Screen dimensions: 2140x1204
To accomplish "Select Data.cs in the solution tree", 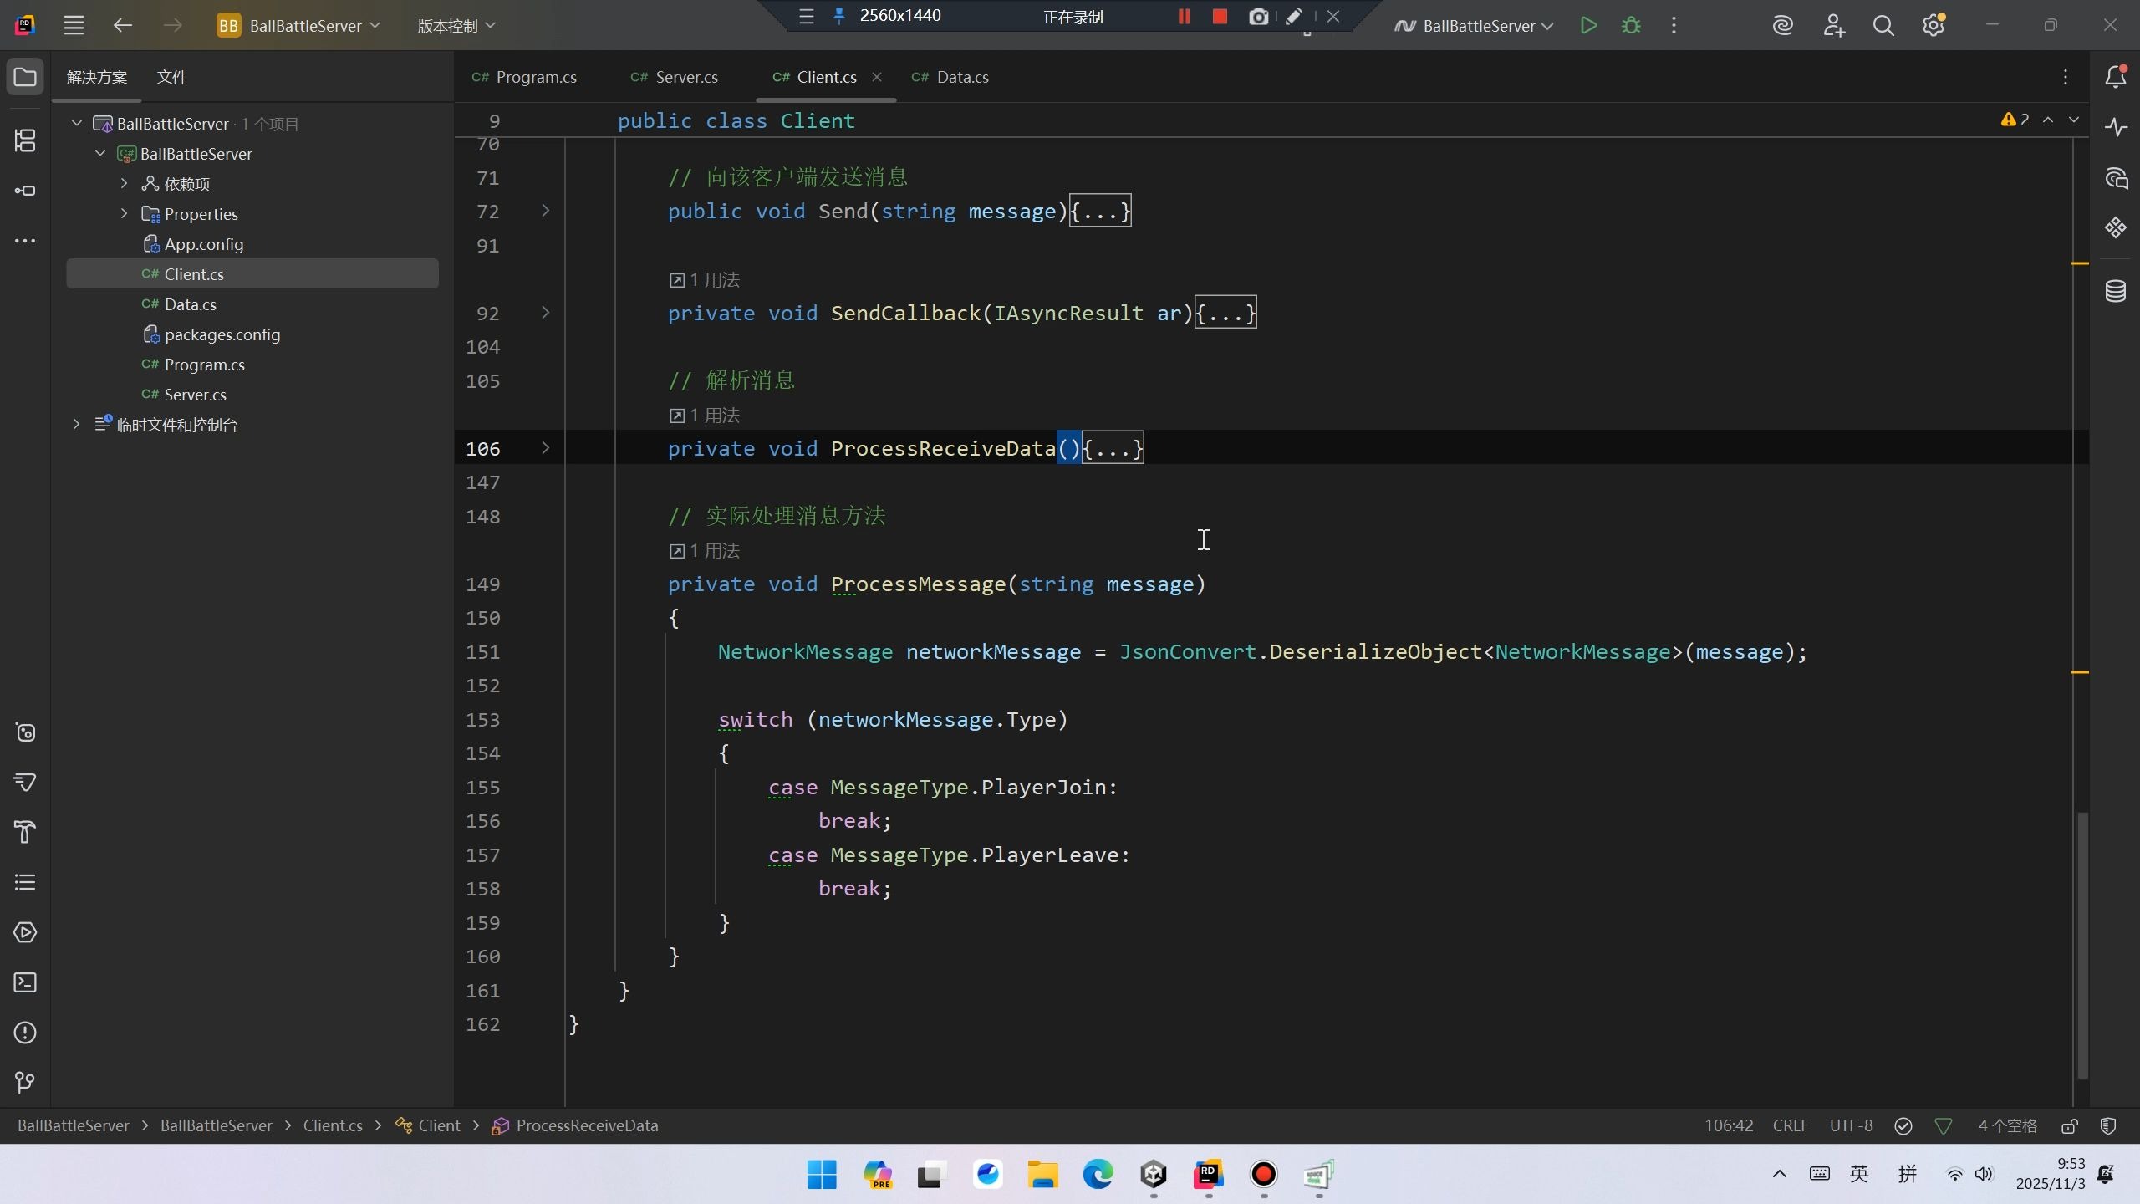I will (x=190, y=304).
